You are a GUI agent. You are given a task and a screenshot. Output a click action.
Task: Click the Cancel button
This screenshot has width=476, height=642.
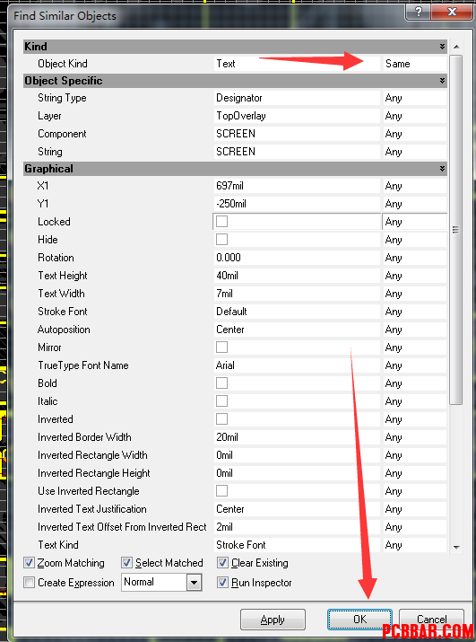tap(431, 620)
